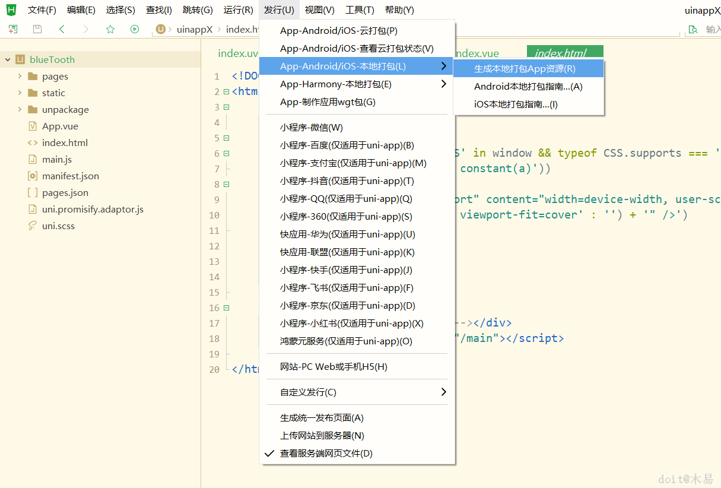Open manifest.json in the file tree
The width and height of the screenshot is (721, 488).
coord(70,176)
